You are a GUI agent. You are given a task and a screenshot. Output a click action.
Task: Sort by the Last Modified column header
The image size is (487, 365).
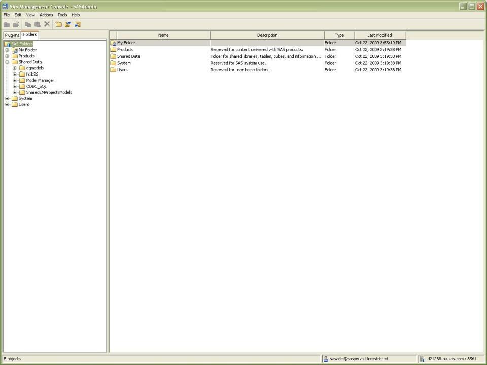[379, 35]
